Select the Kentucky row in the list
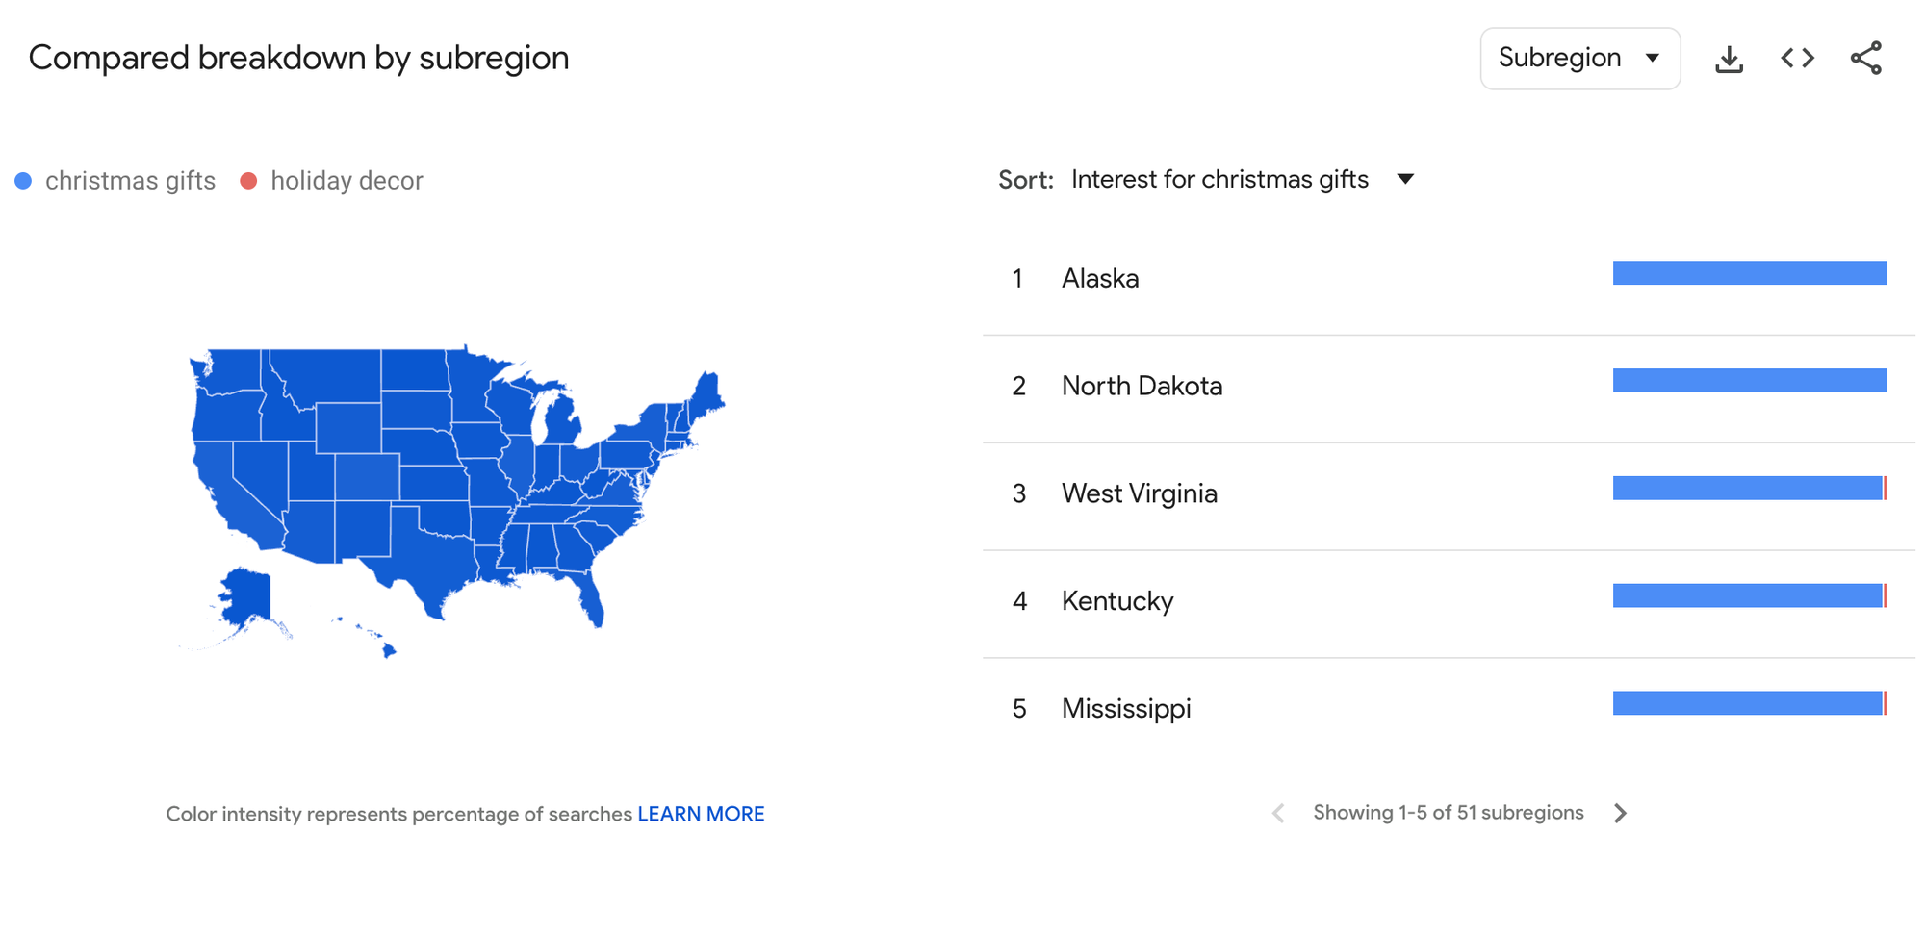This screenshot has height=935, width=1925. (1117, 600)
